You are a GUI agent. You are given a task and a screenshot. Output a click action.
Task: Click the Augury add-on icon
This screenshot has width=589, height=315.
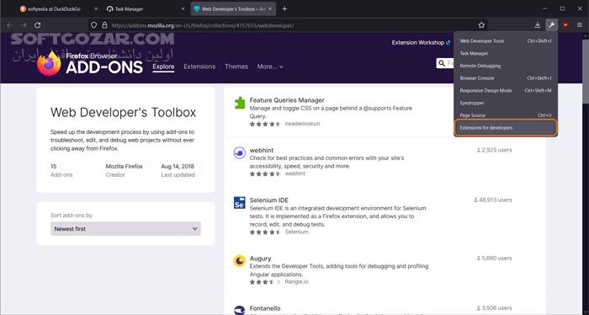tap(239, 260)
